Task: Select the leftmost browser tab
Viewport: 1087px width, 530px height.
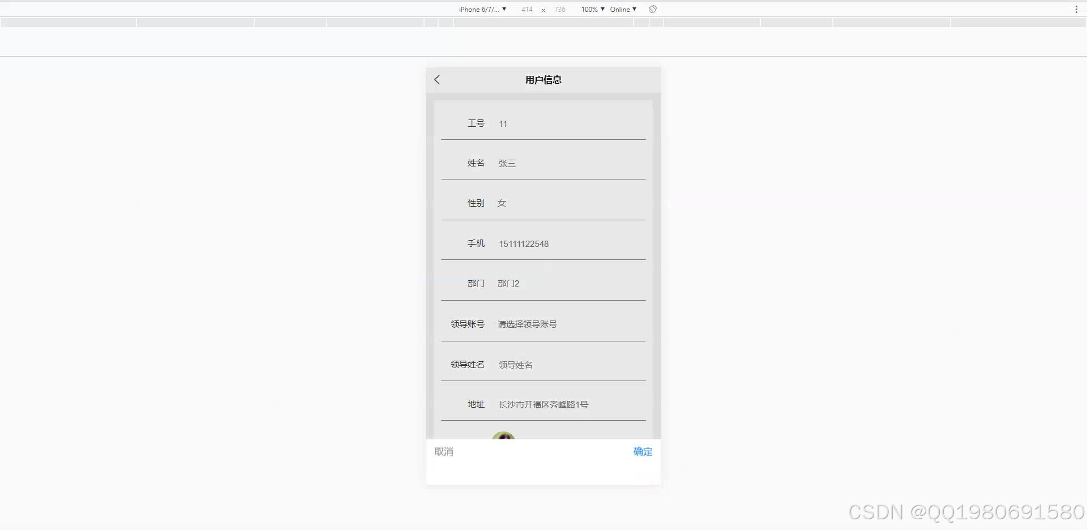Action: click(x=68, y=22)
